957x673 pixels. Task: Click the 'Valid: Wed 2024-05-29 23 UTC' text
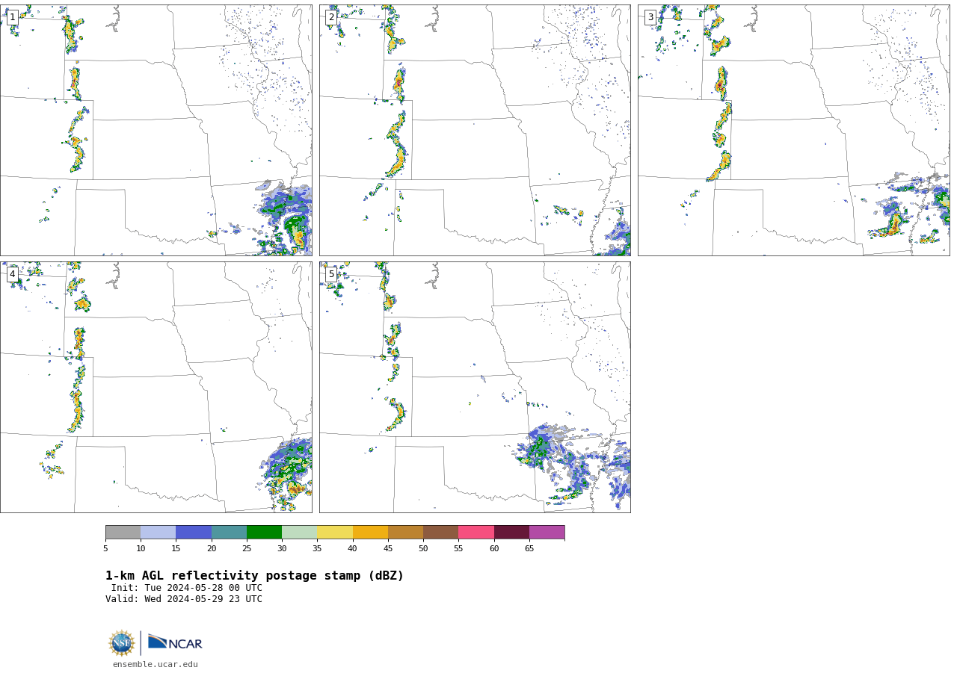[184, 599]
